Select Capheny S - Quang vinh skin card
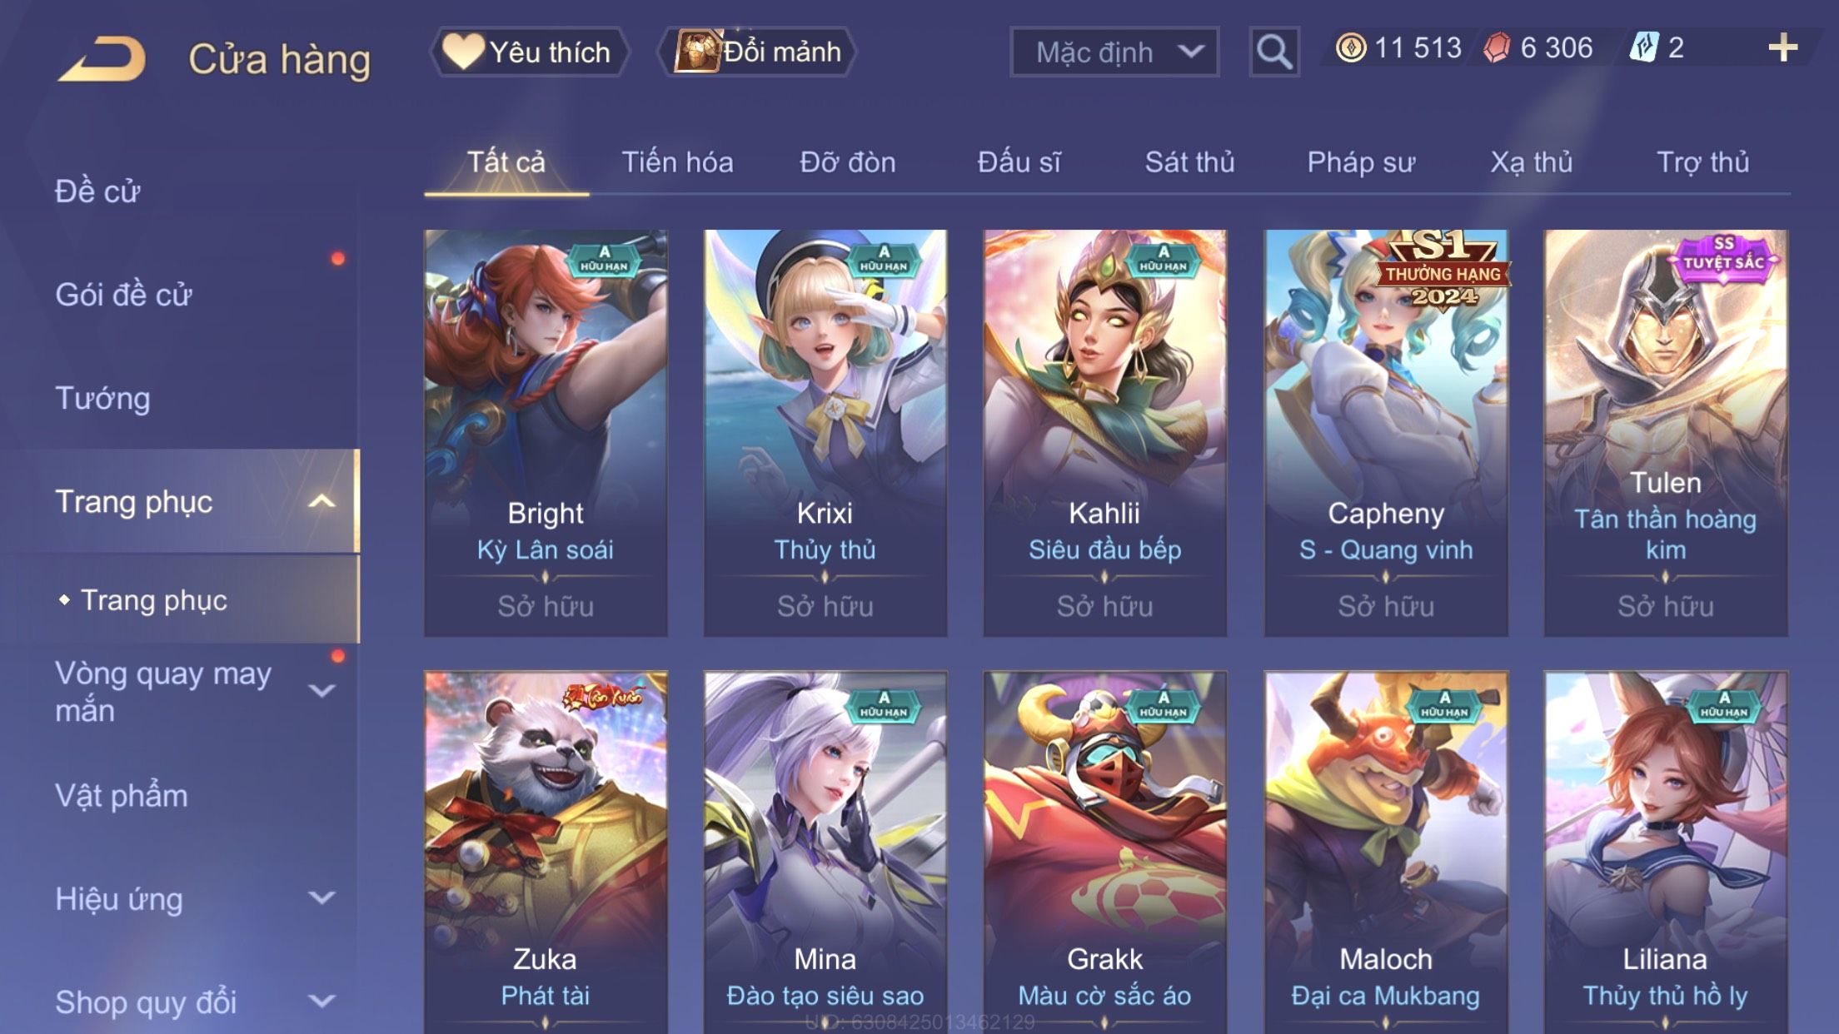Image resolution: width=1839 pixels, height=1034 pixels. tap(1386, 433)
